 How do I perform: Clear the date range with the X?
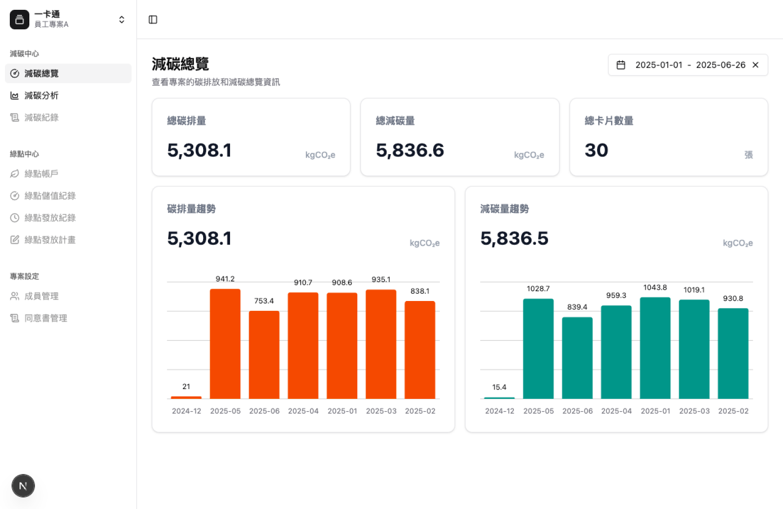[x=755, y=65]
